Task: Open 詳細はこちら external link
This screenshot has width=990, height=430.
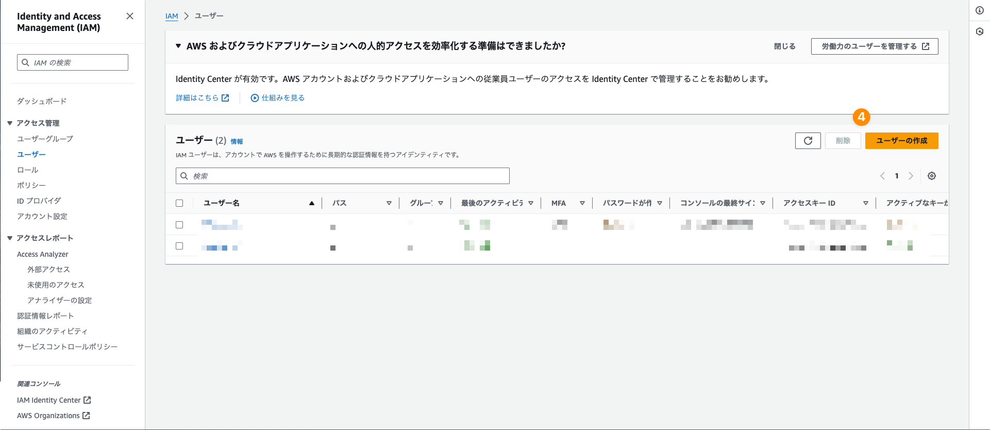Action: click(x=203, y=98)
